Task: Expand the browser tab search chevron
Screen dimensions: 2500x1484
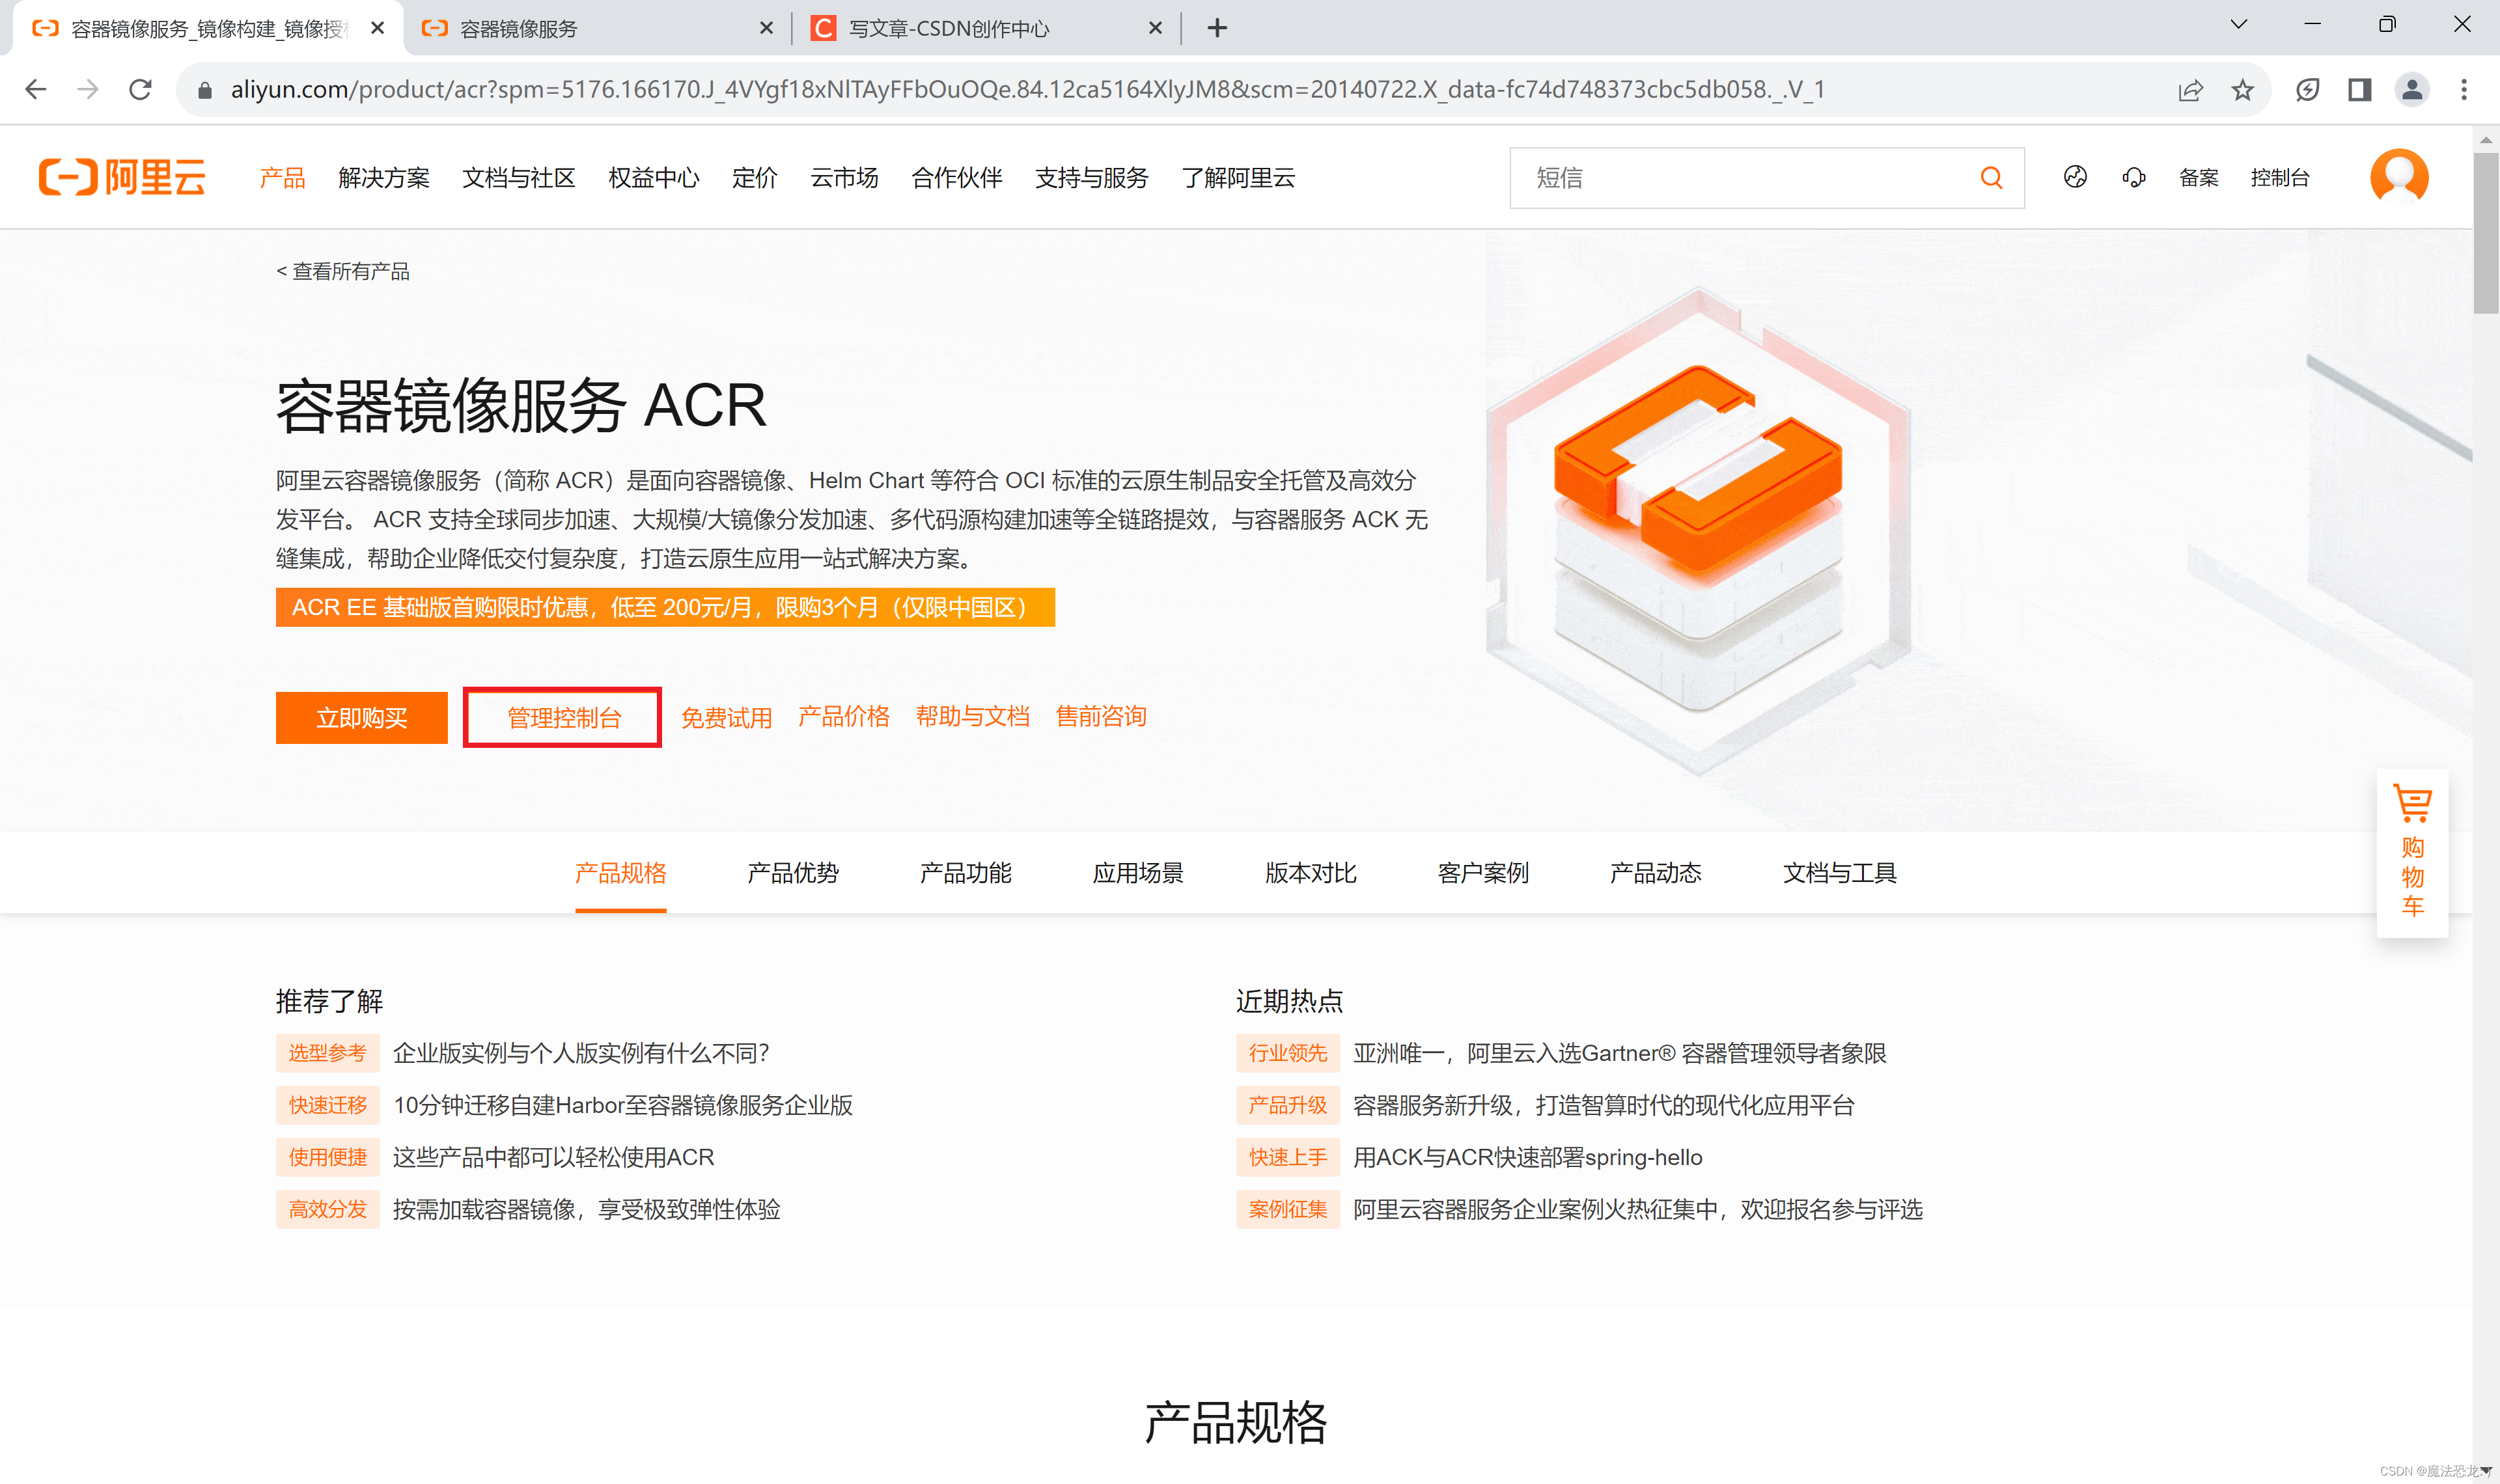Action: 2238,25
